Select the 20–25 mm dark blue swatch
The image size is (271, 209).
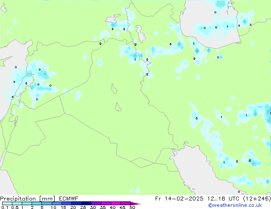coord(77,203)
